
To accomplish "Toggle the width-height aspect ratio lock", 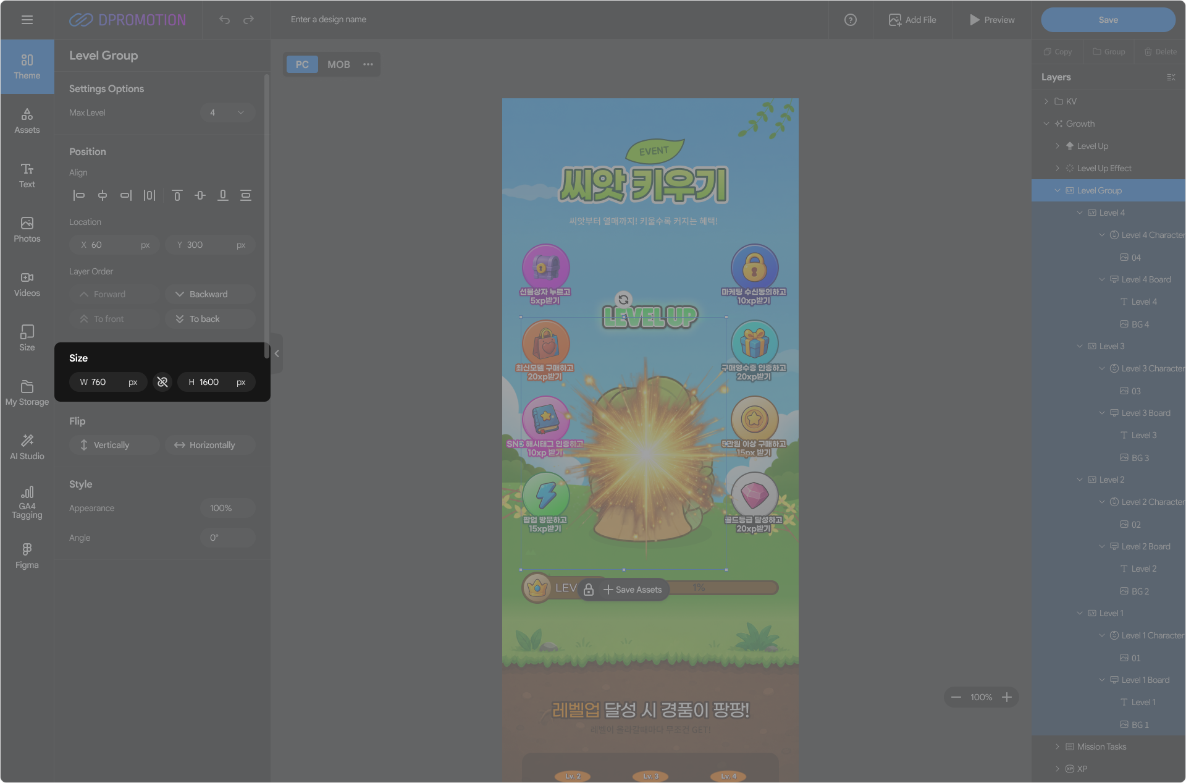I will 162,382.
